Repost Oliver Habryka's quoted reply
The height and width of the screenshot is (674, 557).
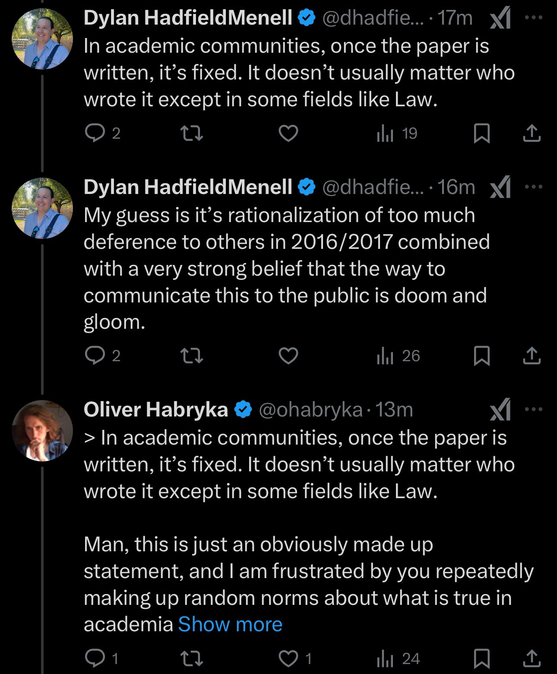(191, 658)
